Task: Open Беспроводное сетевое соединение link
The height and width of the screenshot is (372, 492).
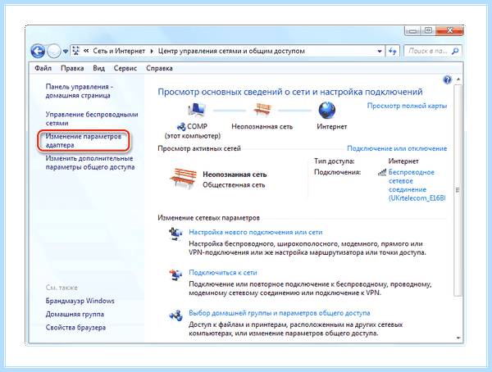Action: pos(417,185)
